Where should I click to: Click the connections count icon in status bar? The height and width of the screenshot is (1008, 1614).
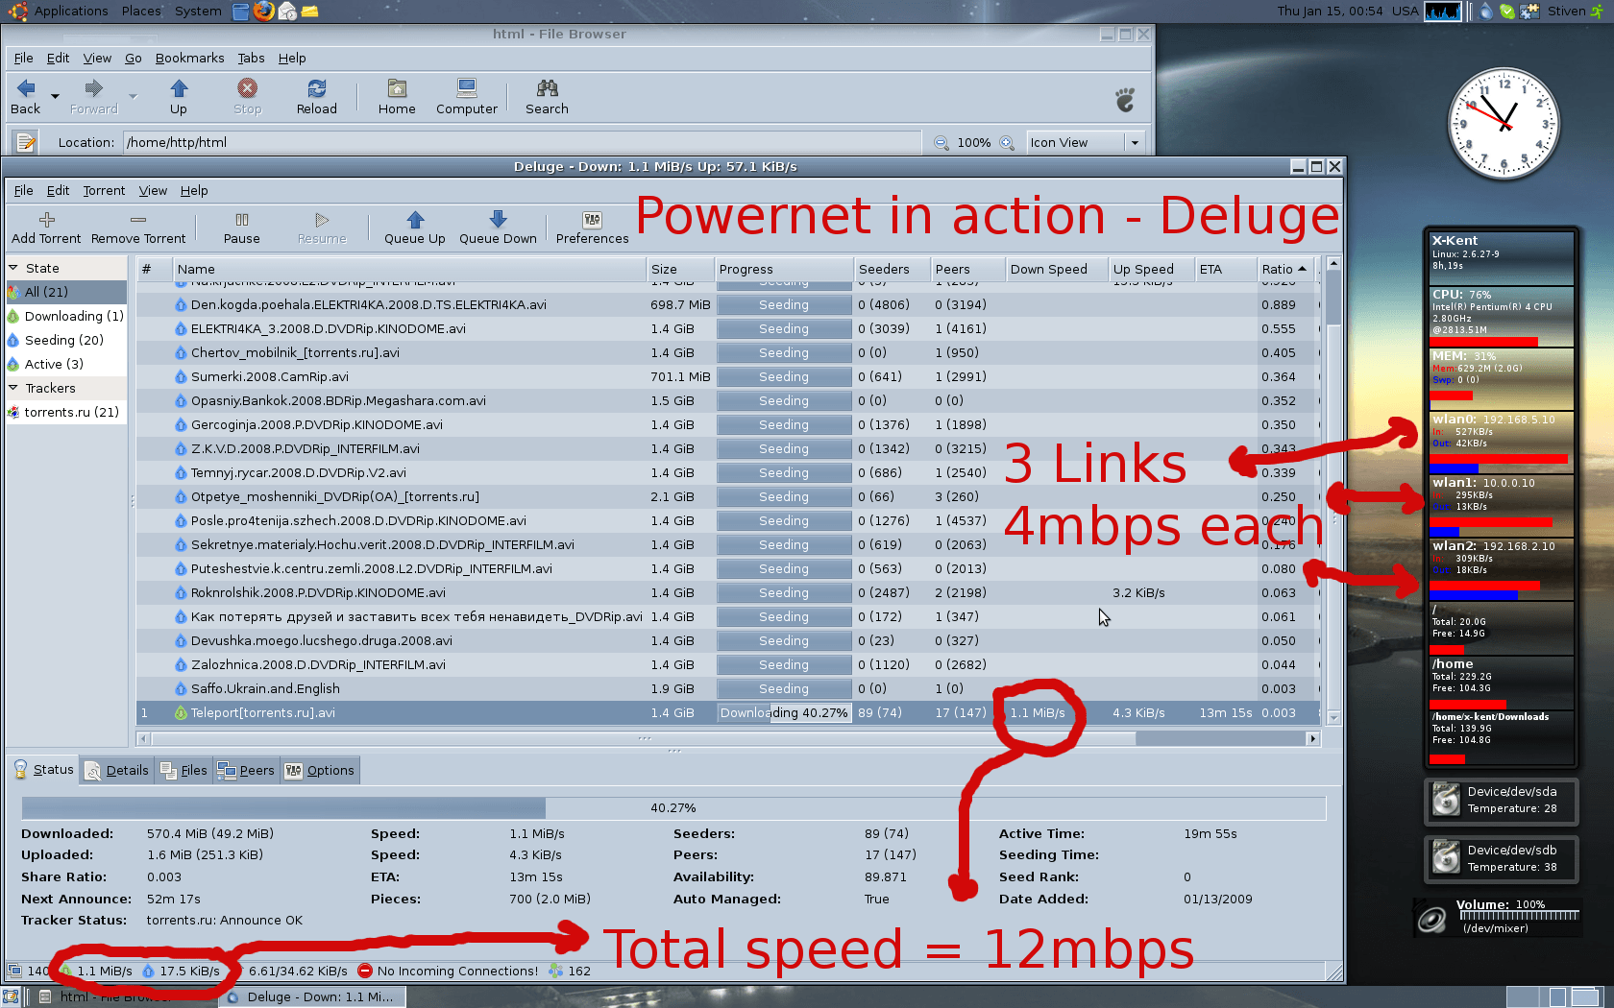(x=14, y=971)
